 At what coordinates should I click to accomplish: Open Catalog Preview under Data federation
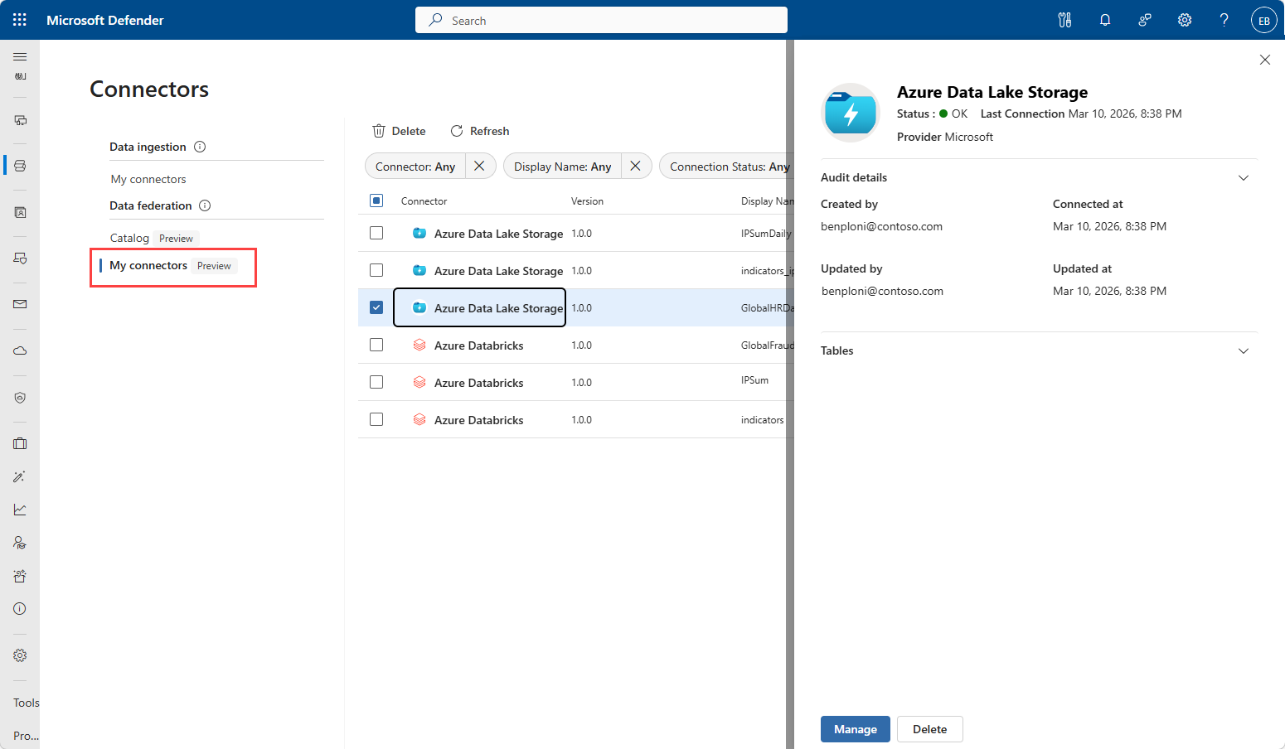153,238
